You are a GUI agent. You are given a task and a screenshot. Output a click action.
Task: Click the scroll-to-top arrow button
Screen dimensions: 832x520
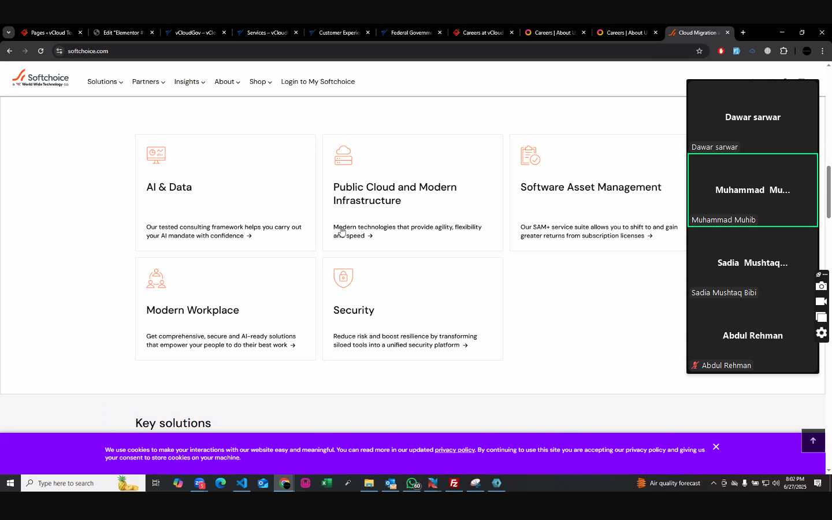tap(813, 441)
